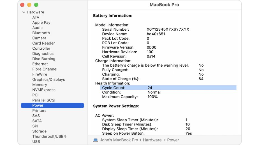Viewport: 259px width, 145px height.
Task: Select the highlighted Cycle Count row
Action: 168,88
